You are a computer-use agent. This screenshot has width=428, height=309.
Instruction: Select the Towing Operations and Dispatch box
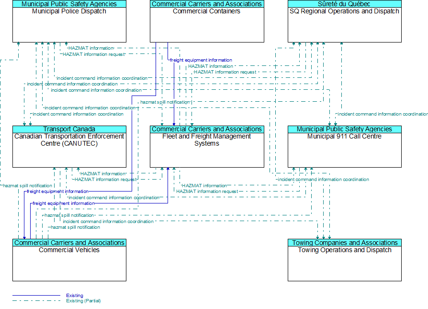click(x=345, y=260)
